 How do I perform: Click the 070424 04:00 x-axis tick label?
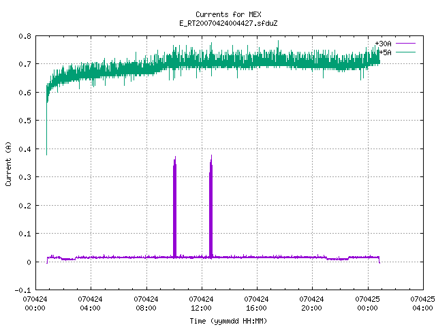point(91,304)
